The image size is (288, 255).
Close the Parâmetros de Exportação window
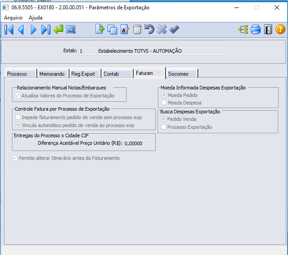click(277, 8)
